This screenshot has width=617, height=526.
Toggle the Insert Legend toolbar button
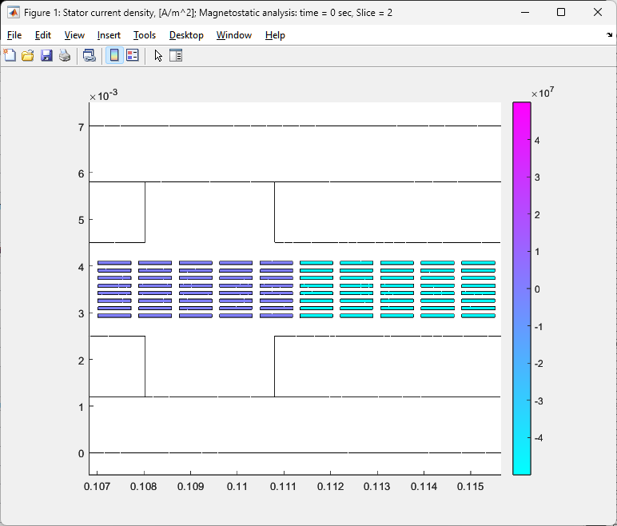[x=133, y=55]
